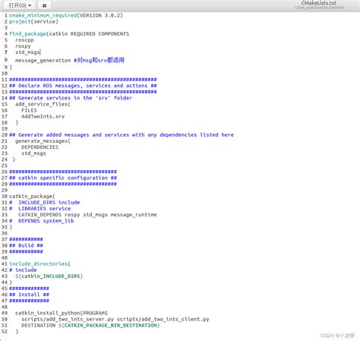Viewport: 360px width, 341px height.
Task: Click include_directories( on line 41
Action: (39, 264)
